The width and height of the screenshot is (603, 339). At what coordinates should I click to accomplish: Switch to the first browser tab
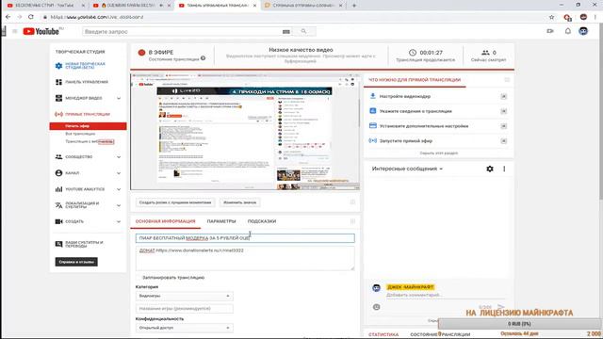45,6
